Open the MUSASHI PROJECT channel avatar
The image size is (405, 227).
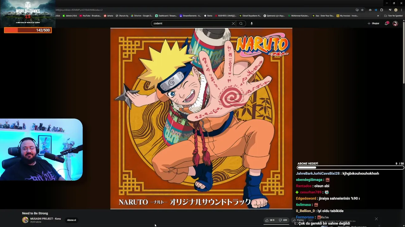[x=25, y=220]
